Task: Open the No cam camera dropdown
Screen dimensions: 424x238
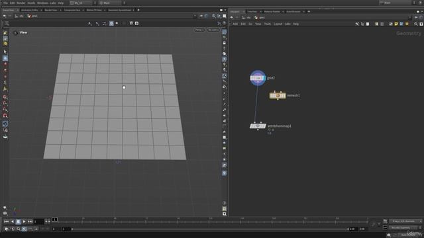Action: [x=213, y=30]
